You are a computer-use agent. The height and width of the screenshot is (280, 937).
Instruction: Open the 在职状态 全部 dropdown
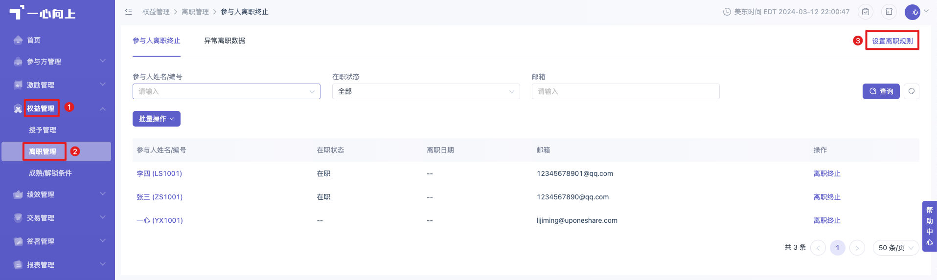coord(426,91)
